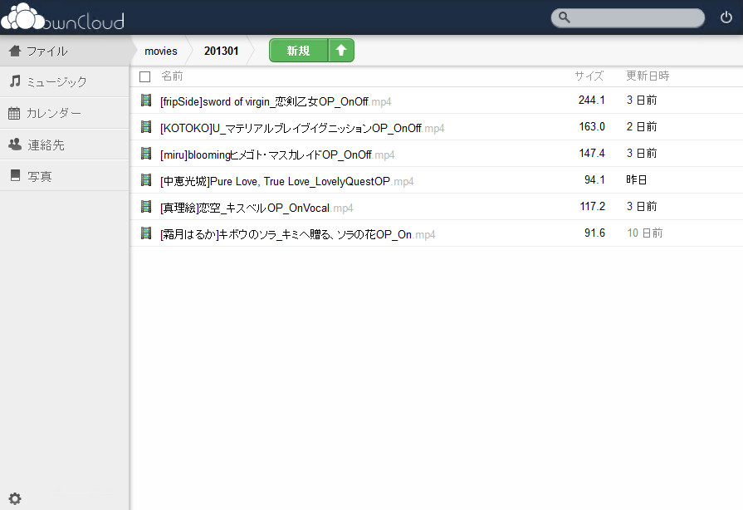Click the size value 117.2
Viewport: 743px width, 510px height.
(x=592, y=206)
